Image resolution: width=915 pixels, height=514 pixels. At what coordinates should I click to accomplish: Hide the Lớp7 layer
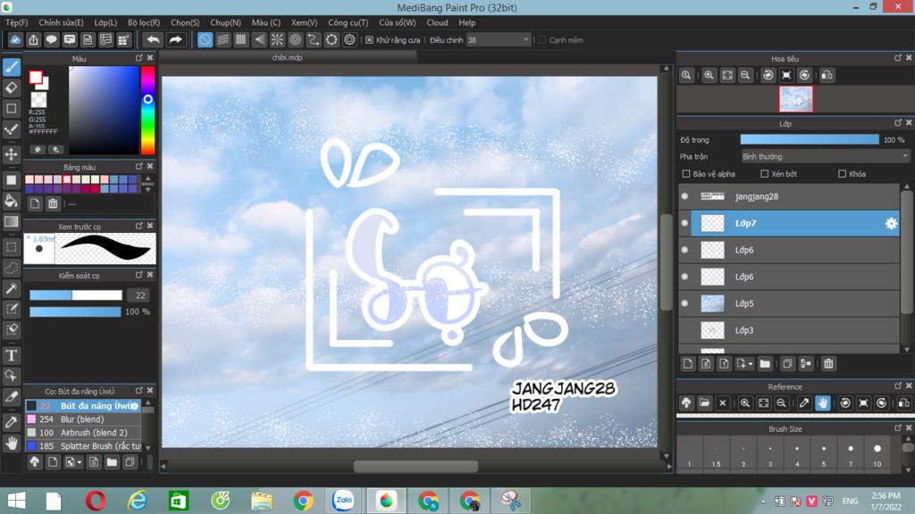(685, 223)
